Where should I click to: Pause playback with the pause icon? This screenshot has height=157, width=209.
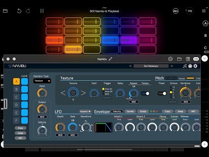(x=42, y=11)
